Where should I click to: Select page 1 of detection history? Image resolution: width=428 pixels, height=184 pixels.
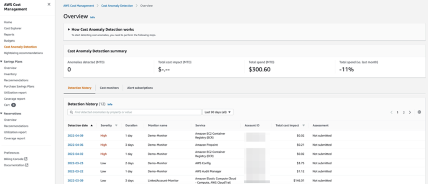[x=398, y=112]
